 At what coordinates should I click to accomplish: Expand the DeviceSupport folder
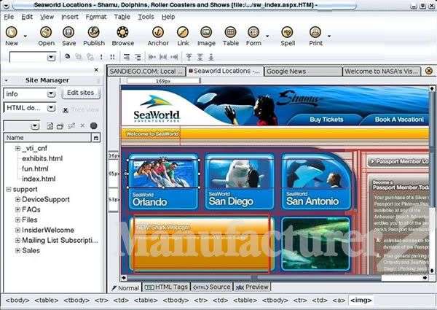pos(17,199)
